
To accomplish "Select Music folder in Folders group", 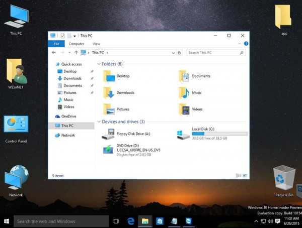I will (190, 93).
